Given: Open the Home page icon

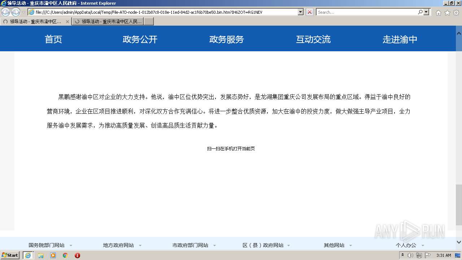Looking at the screenshot, I should pyautogui.click(x=438, y=13).
